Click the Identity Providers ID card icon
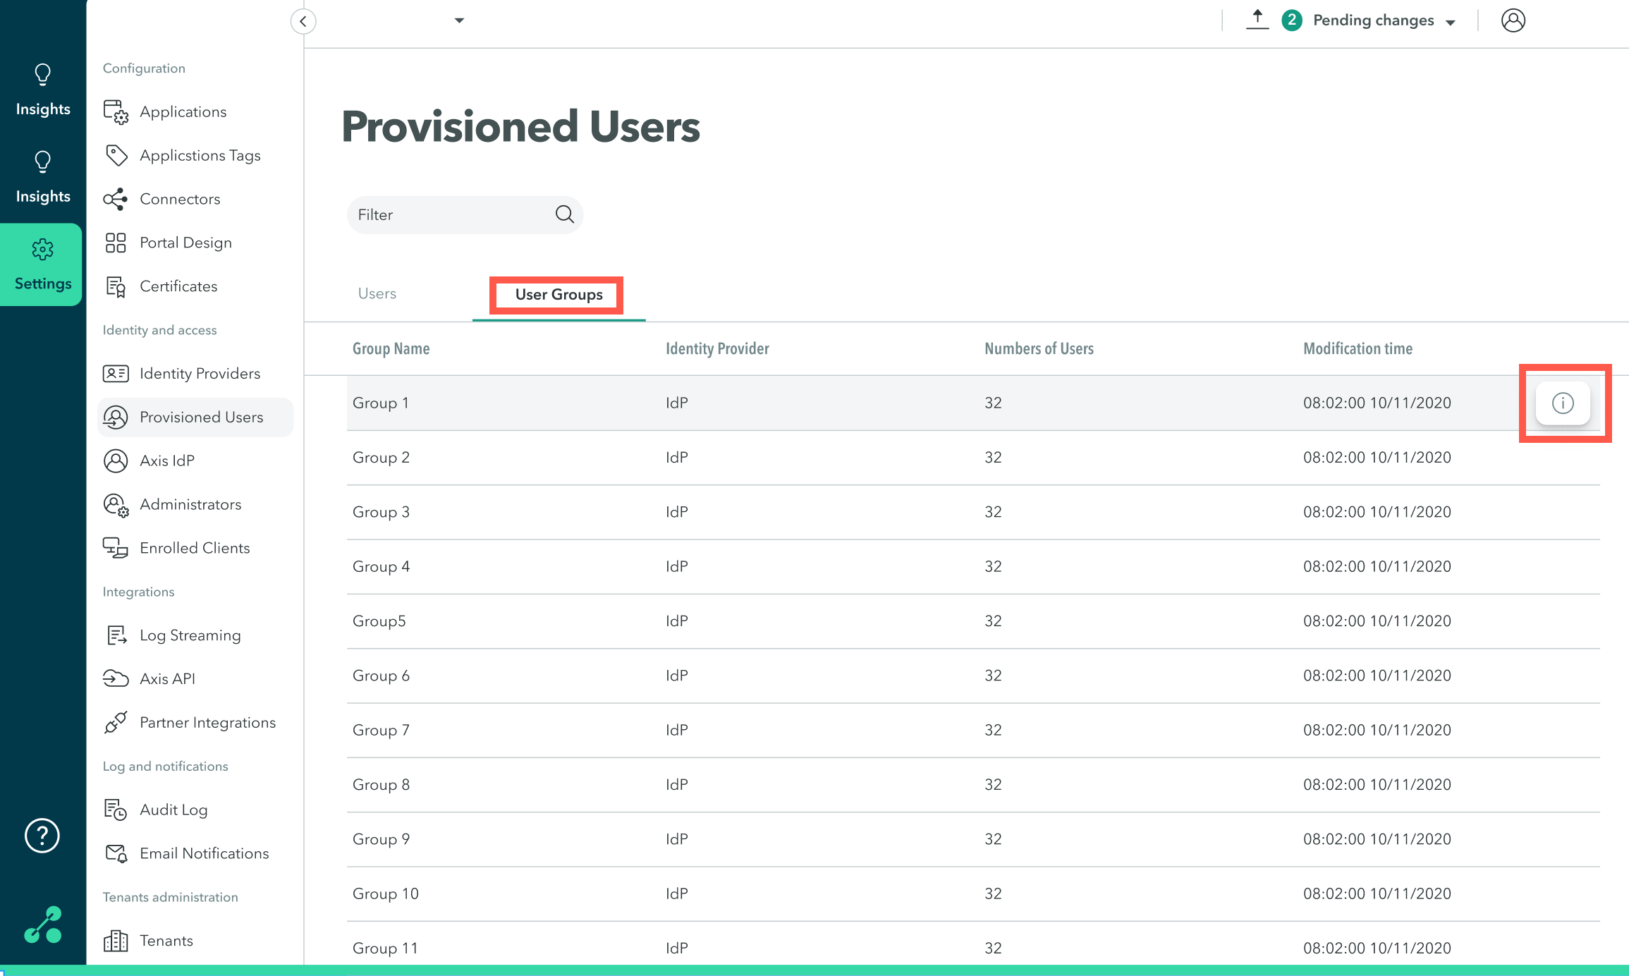 [116, 373]
